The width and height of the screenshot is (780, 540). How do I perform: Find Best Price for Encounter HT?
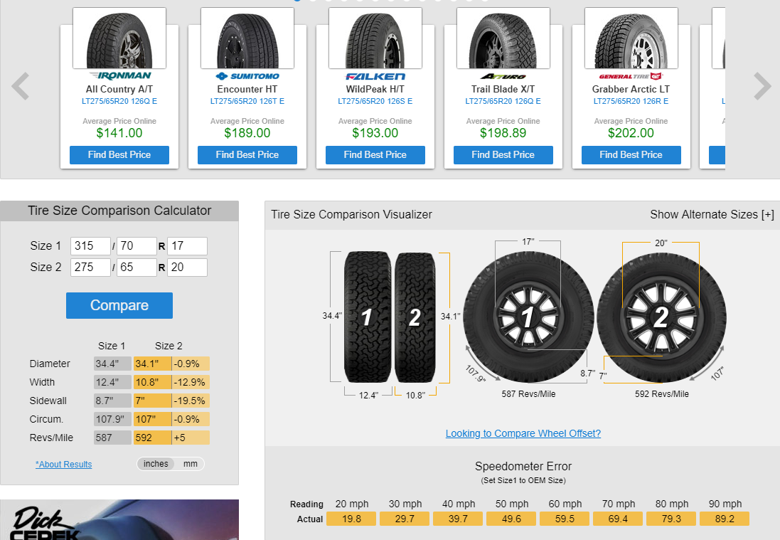247,155
